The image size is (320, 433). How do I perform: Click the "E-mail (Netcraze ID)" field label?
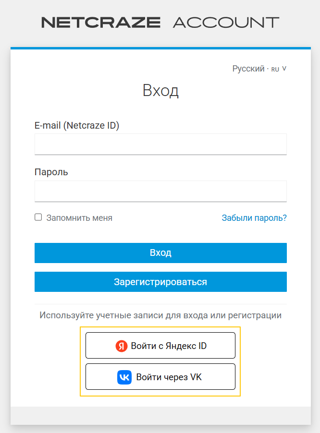[x=77, y=125]
